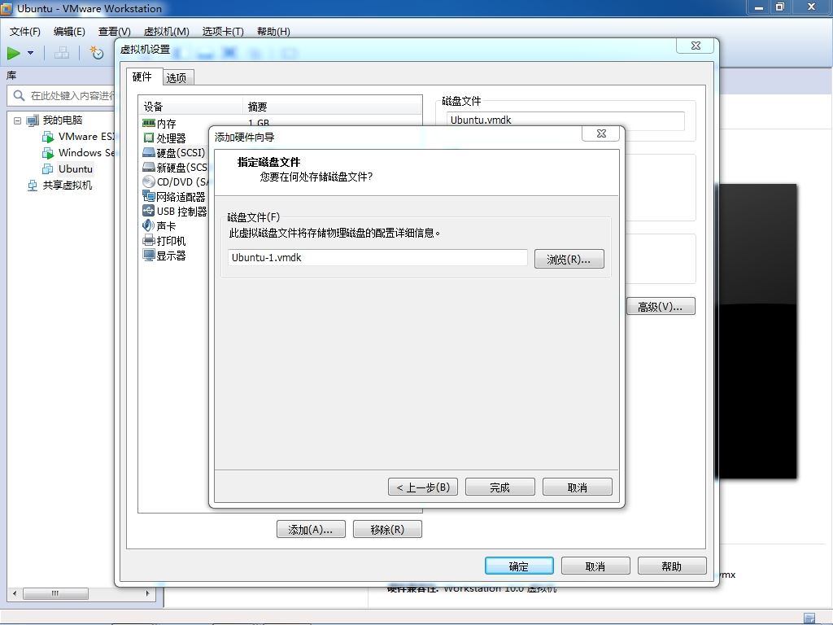The width and height of the screenshot is (833, 625).
Task: Click the 摘要 column header
Action: coord(333,107)
